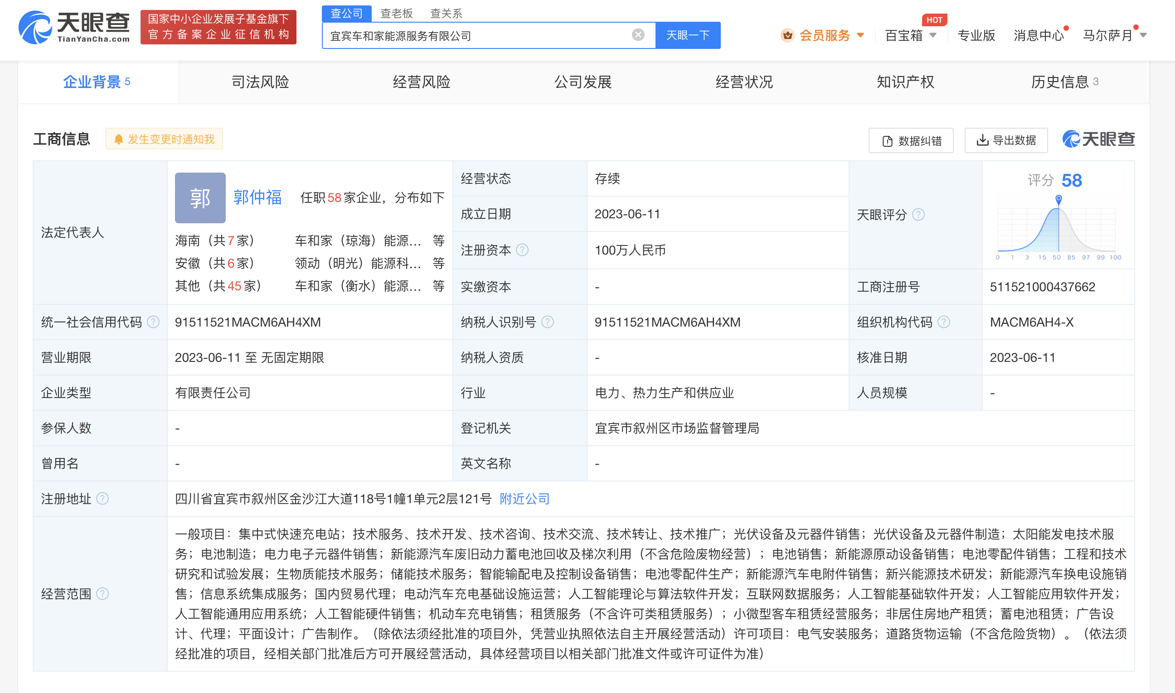Viewport: 1175px width, 693px height.
Task: Open the 知识产权 tab
Action: tap(905, 82)
